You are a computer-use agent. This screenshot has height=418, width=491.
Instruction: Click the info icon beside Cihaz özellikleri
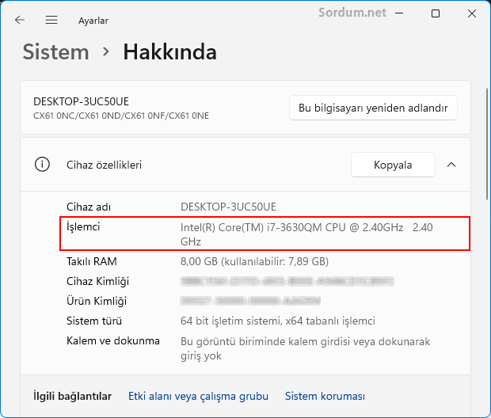click(42, 165)
